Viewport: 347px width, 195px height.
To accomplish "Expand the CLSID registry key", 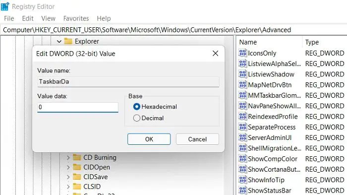I will (x=68, y=187).
